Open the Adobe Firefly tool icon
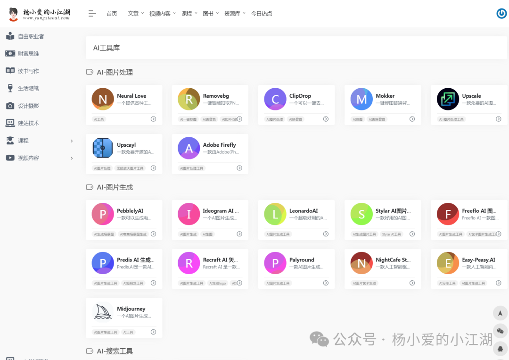The height and width of the screenshot is (360, 509). click(189, 148)
